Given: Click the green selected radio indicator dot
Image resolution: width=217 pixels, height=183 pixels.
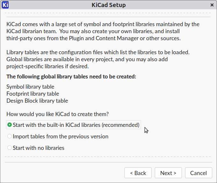Looking at the screenshot, I should tap(10, 125).
